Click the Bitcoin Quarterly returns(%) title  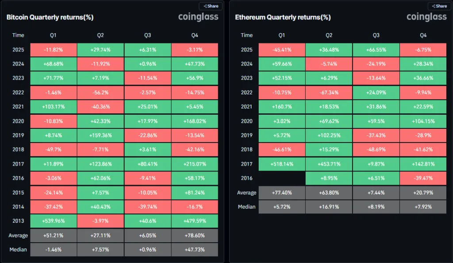pos(50,17)
